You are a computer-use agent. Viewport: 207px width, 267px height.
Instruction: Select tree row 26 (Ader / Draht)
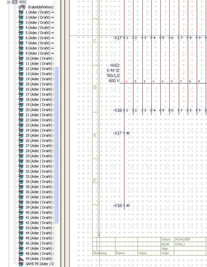tap(40, 141)
